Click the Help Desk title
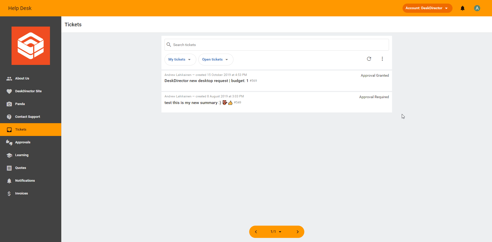 pyautogui.click(x=20, y=8)
